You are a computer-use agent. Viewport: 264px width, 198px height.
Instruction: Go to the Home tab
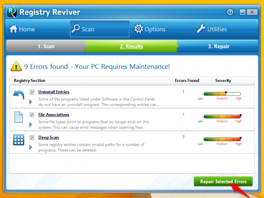(37, 29)
